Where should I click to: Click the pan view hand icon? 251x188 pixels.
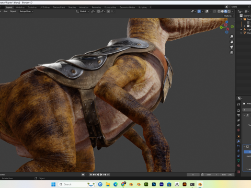(232, 42)
